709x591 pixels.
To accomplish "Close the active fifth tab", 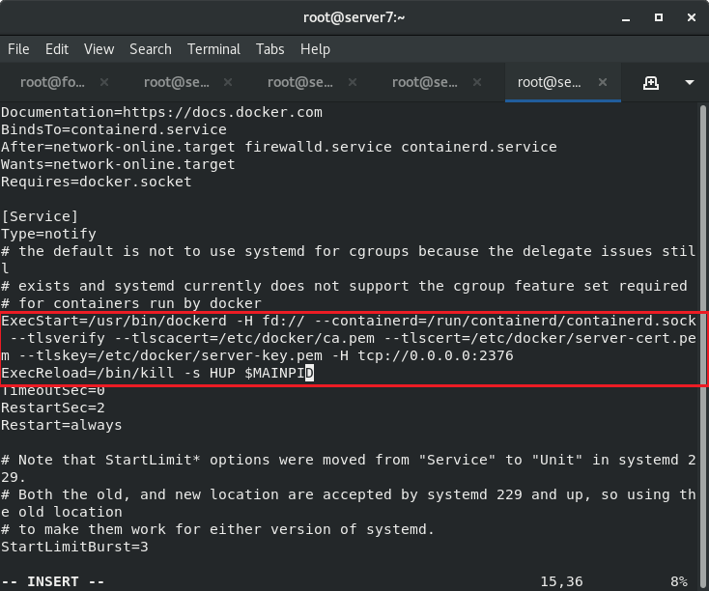I will pyautogui.click(x=603, y=82).
